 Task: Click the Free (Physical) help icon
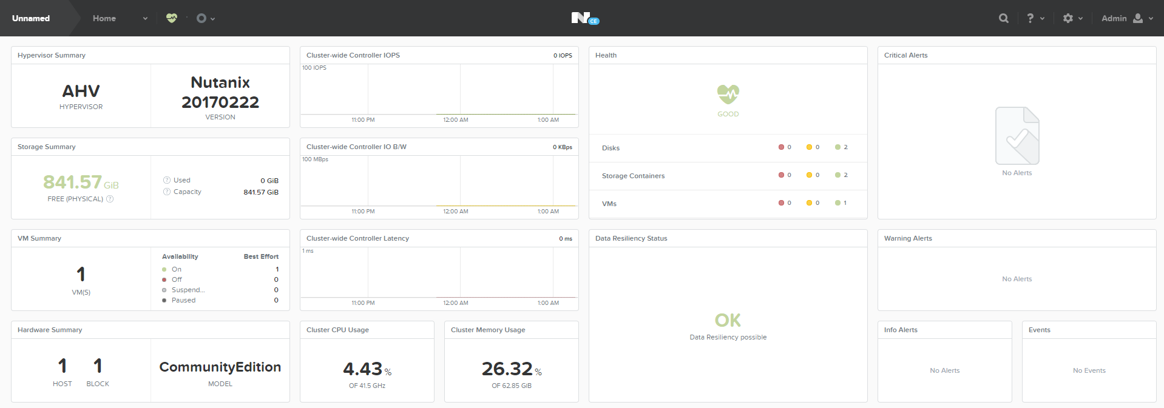click(110, 199)
